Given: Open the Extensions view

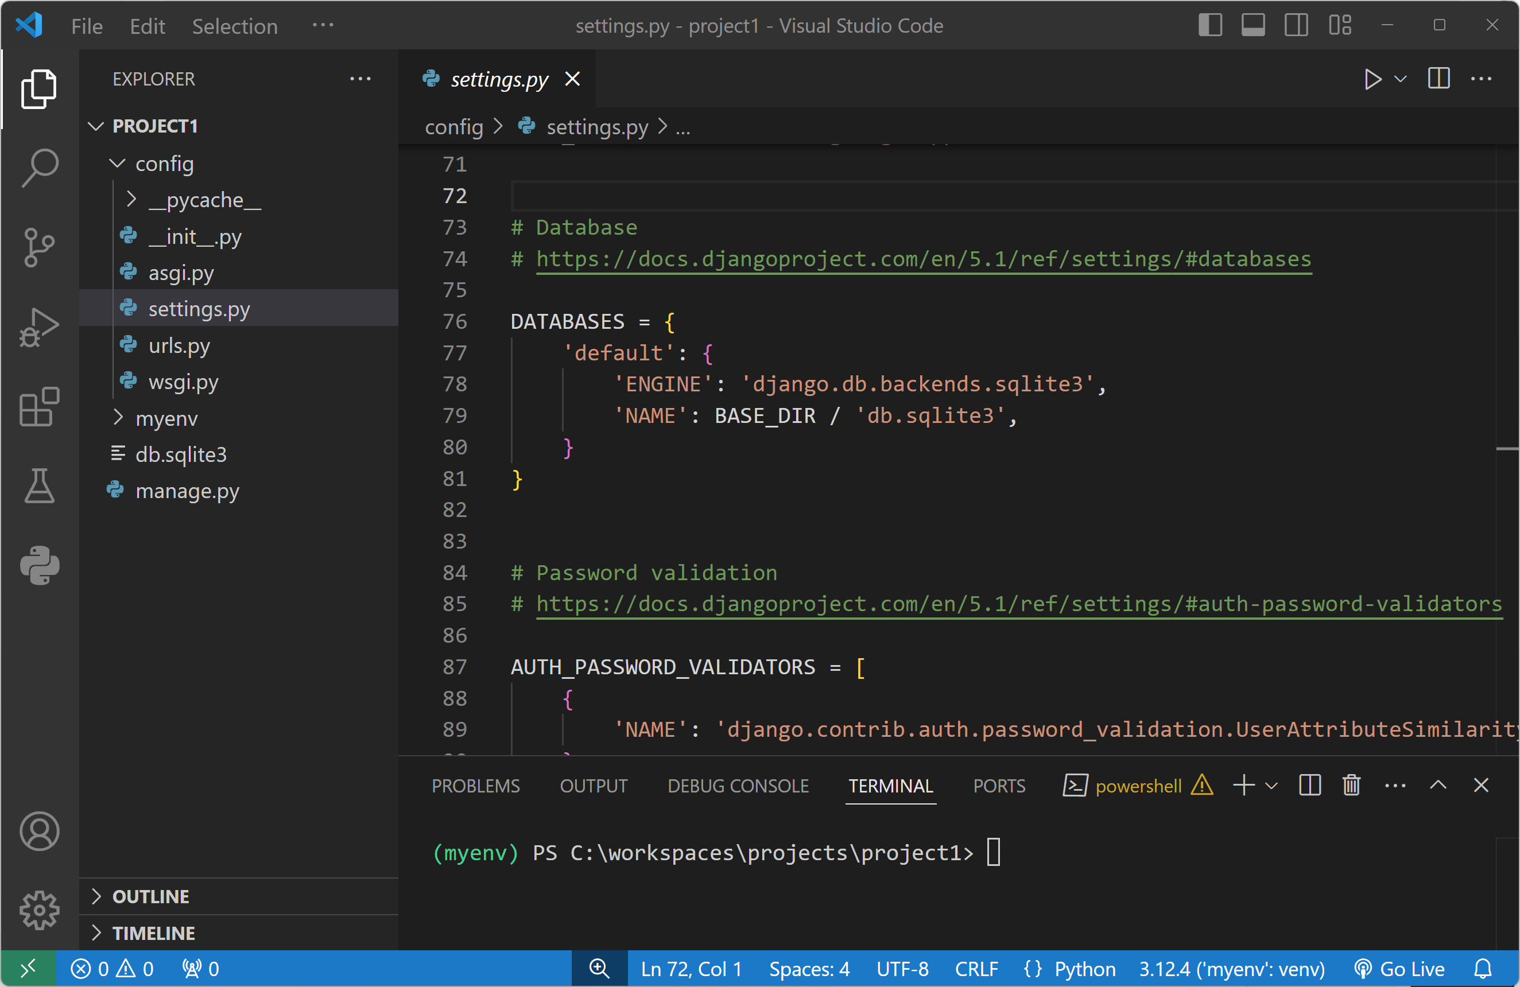Looking at the screenshot, I should (x=40, y=406).
